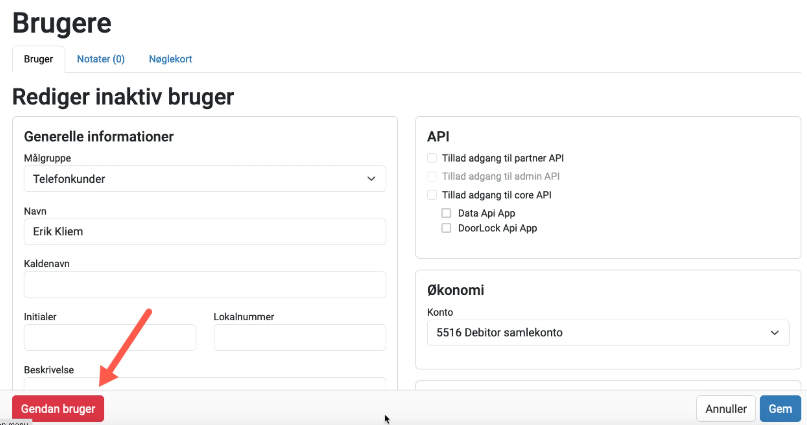Check the Data Api App box
The image size is (807, 425).
point(446,213)
